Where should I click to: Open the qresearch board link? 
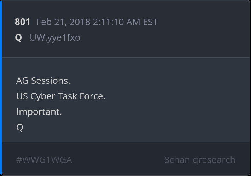(214, 160)
